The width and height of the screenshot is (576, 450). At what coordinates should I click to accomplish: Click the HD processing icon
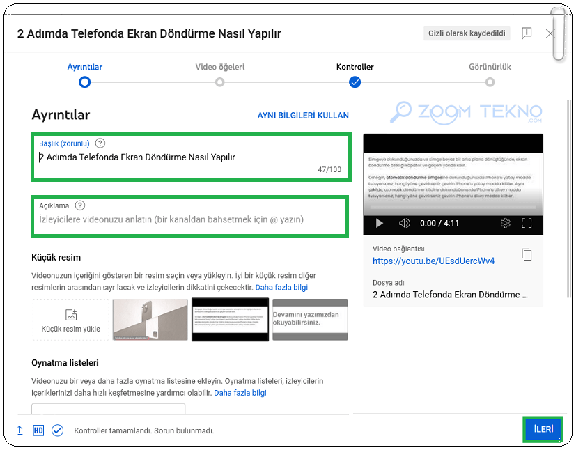[x=38, y=430]
